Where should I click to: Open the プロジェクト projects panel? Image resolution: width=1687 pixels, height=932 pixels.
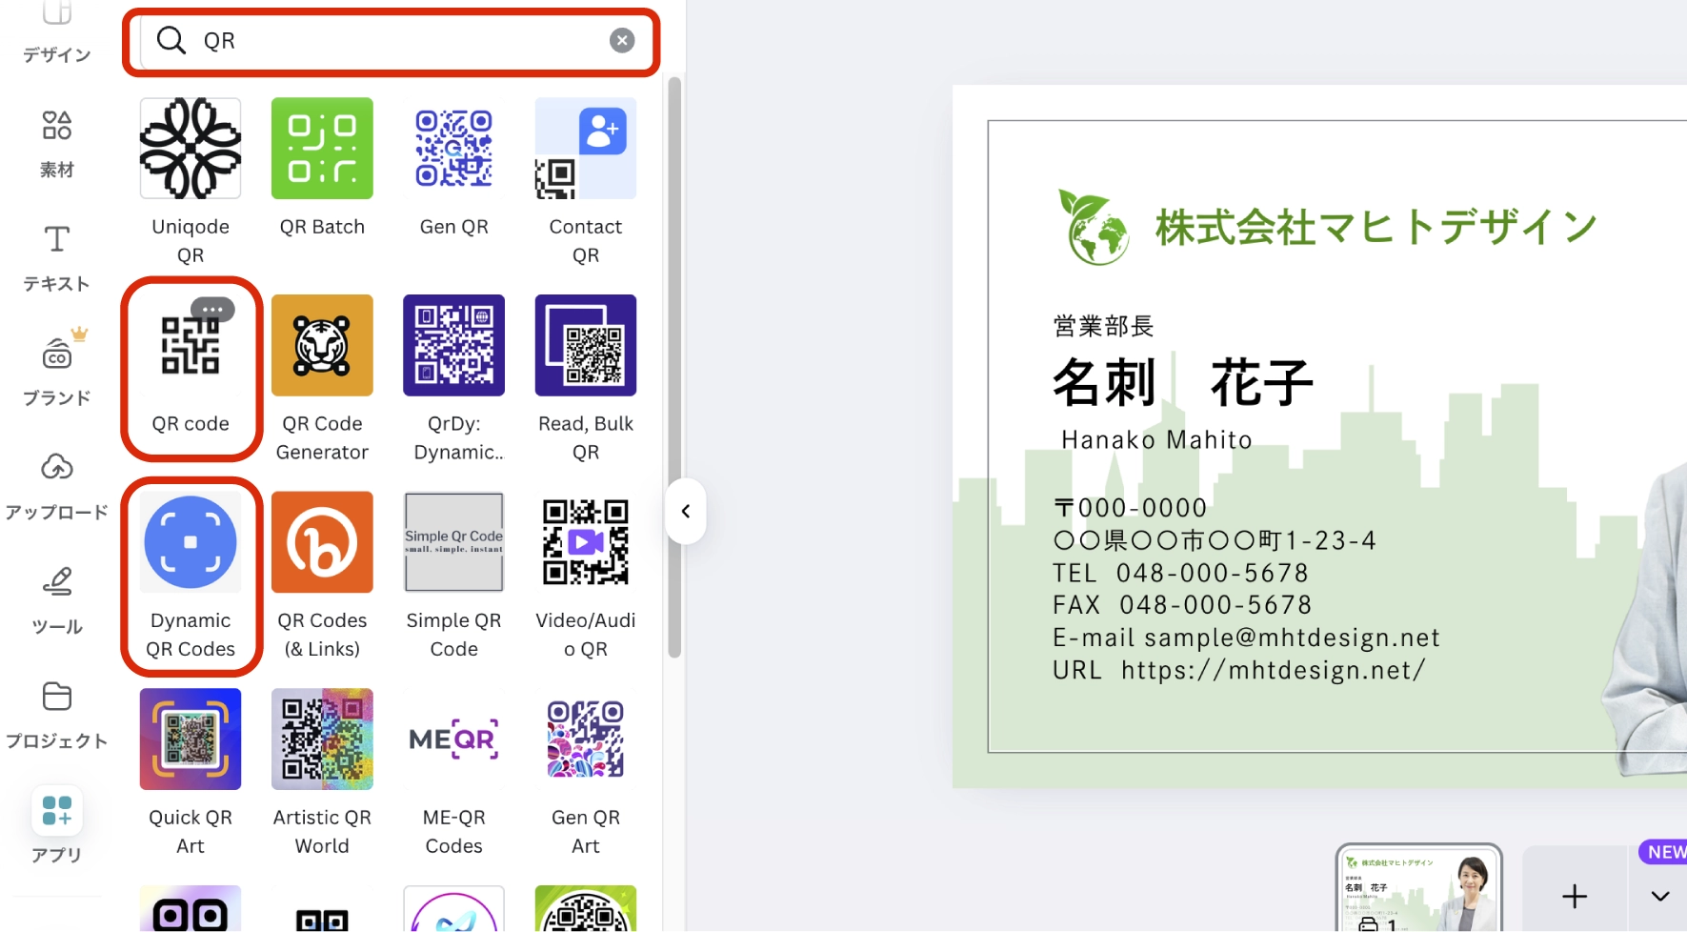pos(56,716)
